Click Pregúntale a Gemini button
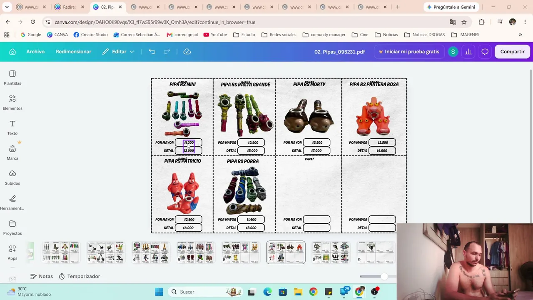The height and width of the screenshot is (300, 533). click(451, 7)
